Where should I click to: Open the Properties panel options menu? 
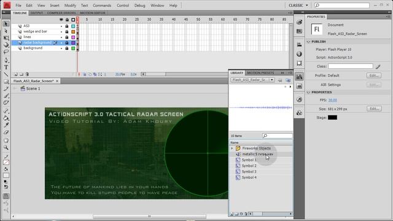click(x=388, y=17)
